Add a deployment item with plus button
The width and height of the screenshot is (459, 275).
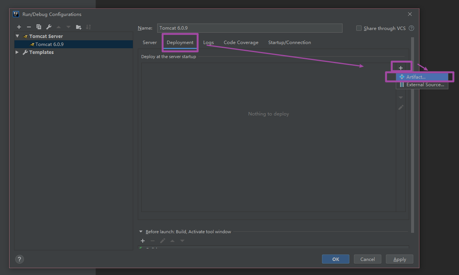(x=401, y=68)
